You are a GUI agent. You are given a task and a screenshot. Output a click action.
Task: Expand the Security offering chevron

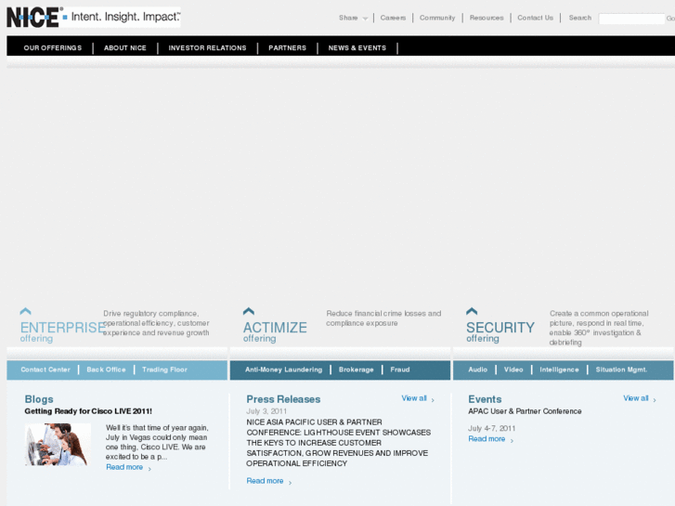tap(472, 311)
